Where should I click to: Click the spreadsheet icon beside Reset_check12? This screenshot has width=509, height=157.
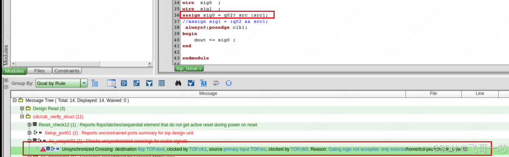35,125
